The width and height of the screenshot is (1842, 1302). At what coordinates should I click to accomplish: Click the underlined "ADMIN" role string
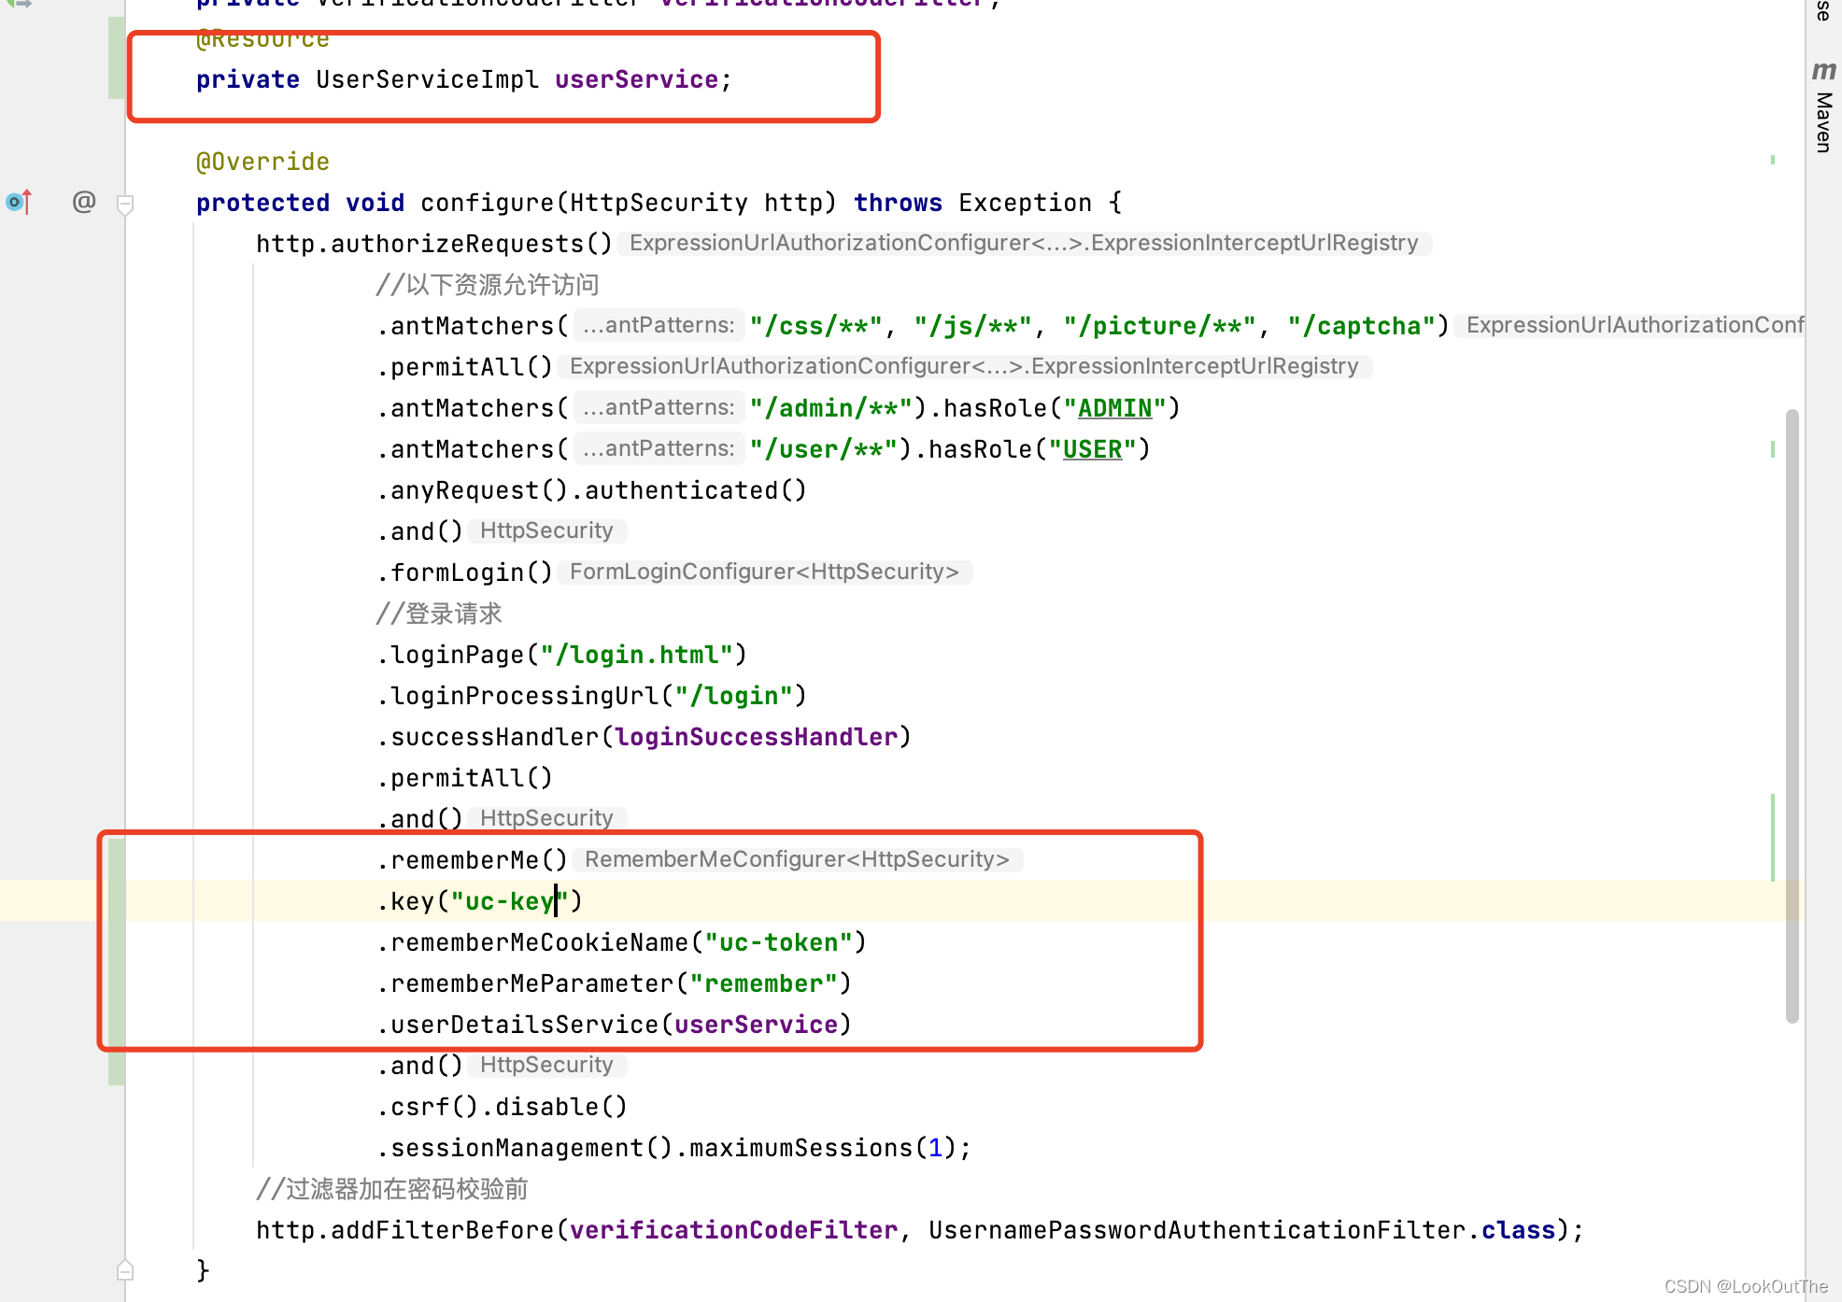1114,408
